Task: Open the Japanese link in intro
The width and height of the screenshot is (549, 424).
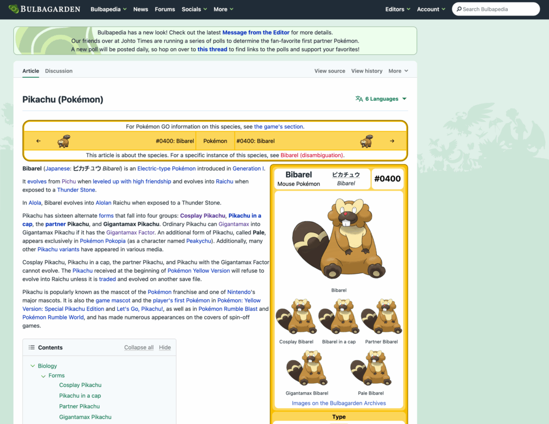Action: [x=57, y=168]
